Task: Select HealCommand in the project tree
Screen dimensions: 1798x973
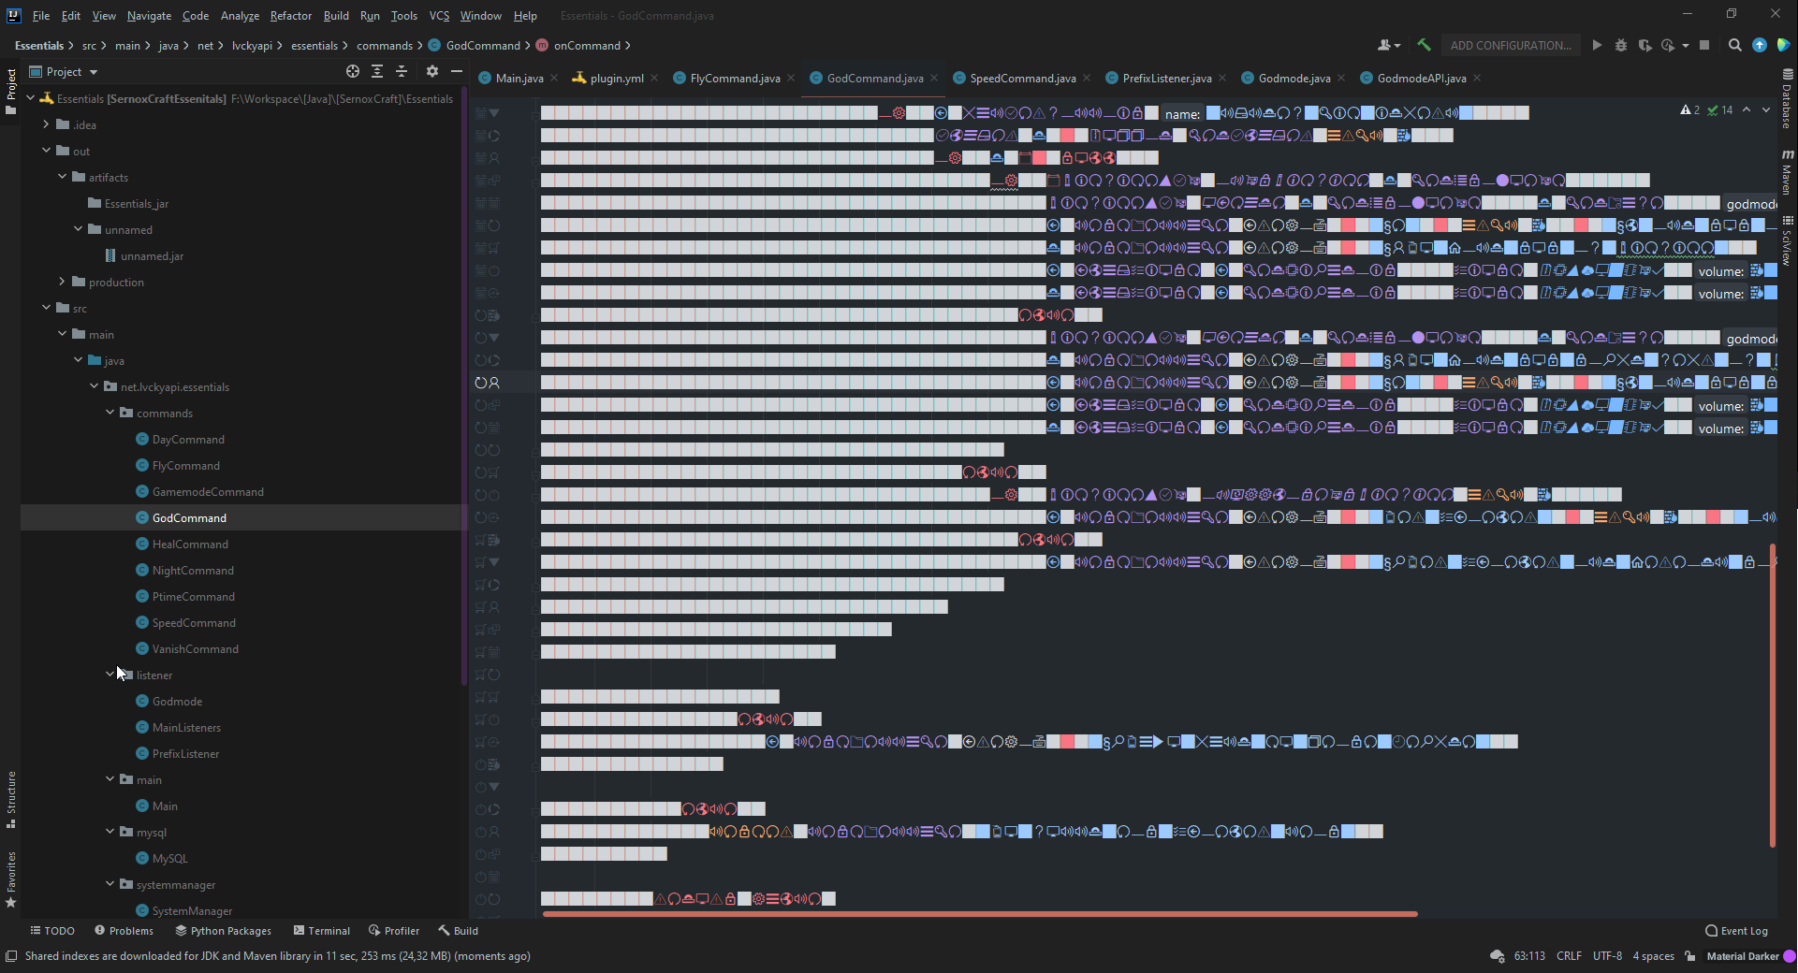Action: [x=190, y=544]
